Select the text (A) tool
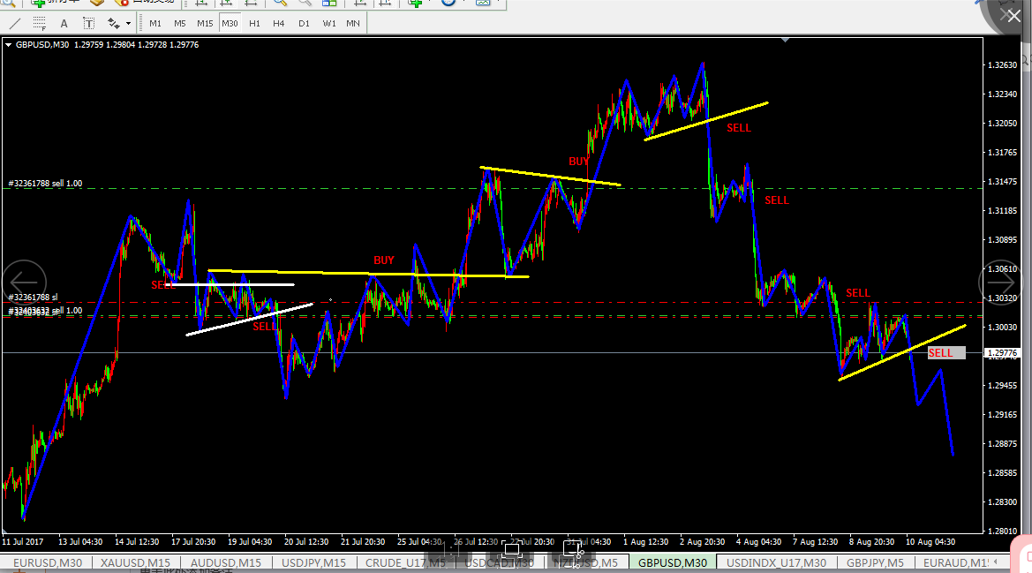This screenshot has height=573, width=1032. pyautogui.click(x=64, y=24)
